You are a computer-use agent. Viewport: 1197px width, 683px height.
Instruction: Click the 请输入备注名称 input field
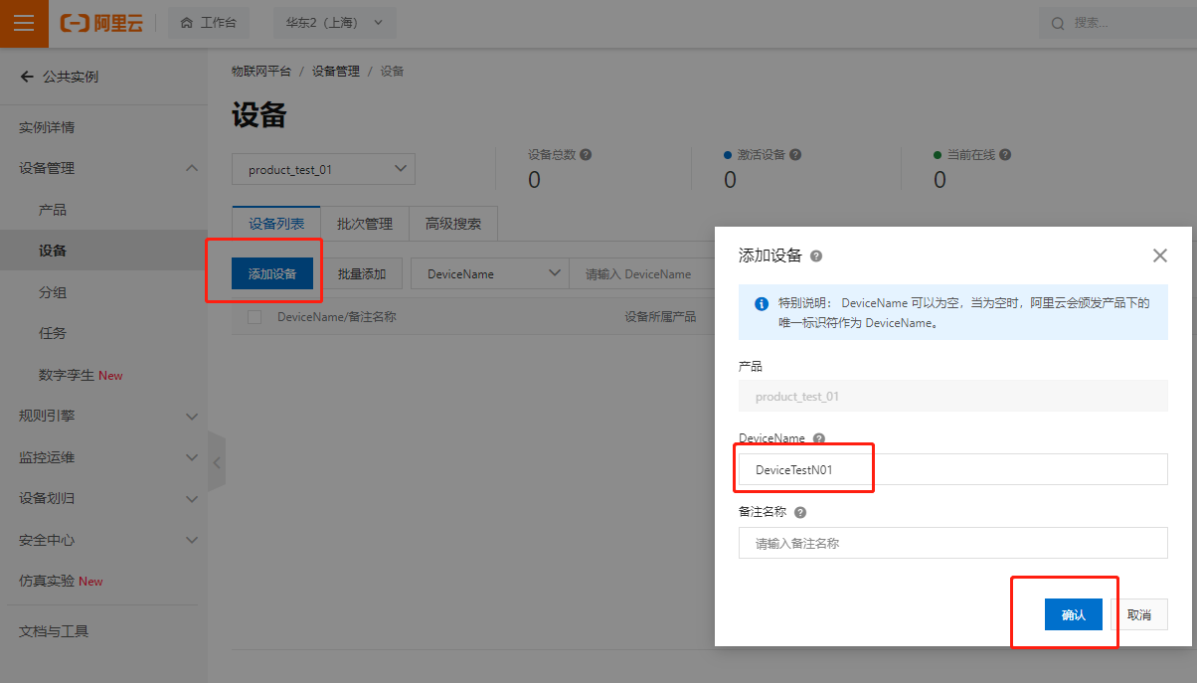pyautogui.click(x=953, y=543)
